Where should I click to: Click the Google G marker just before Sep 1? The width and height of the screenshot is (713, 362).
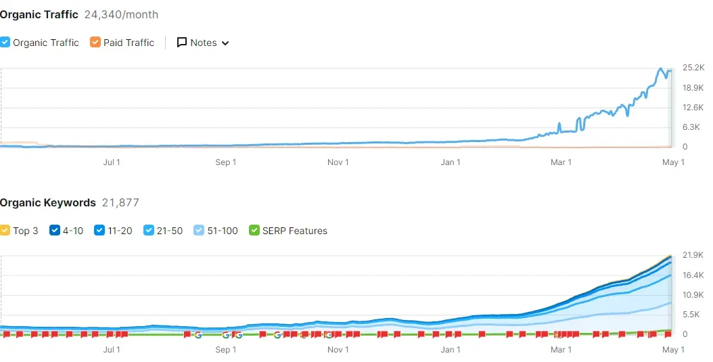coord(225,335)
